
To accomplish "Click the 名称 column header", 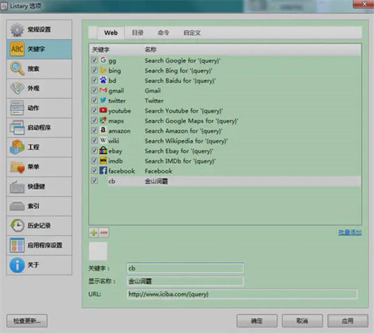I will coord(150,50).
